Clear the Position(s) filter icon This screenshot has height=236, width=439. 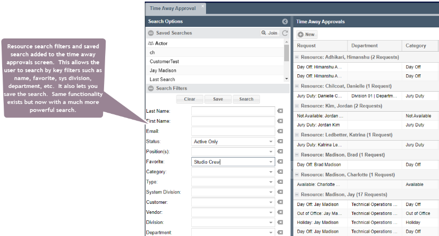(x=280, y=151)
